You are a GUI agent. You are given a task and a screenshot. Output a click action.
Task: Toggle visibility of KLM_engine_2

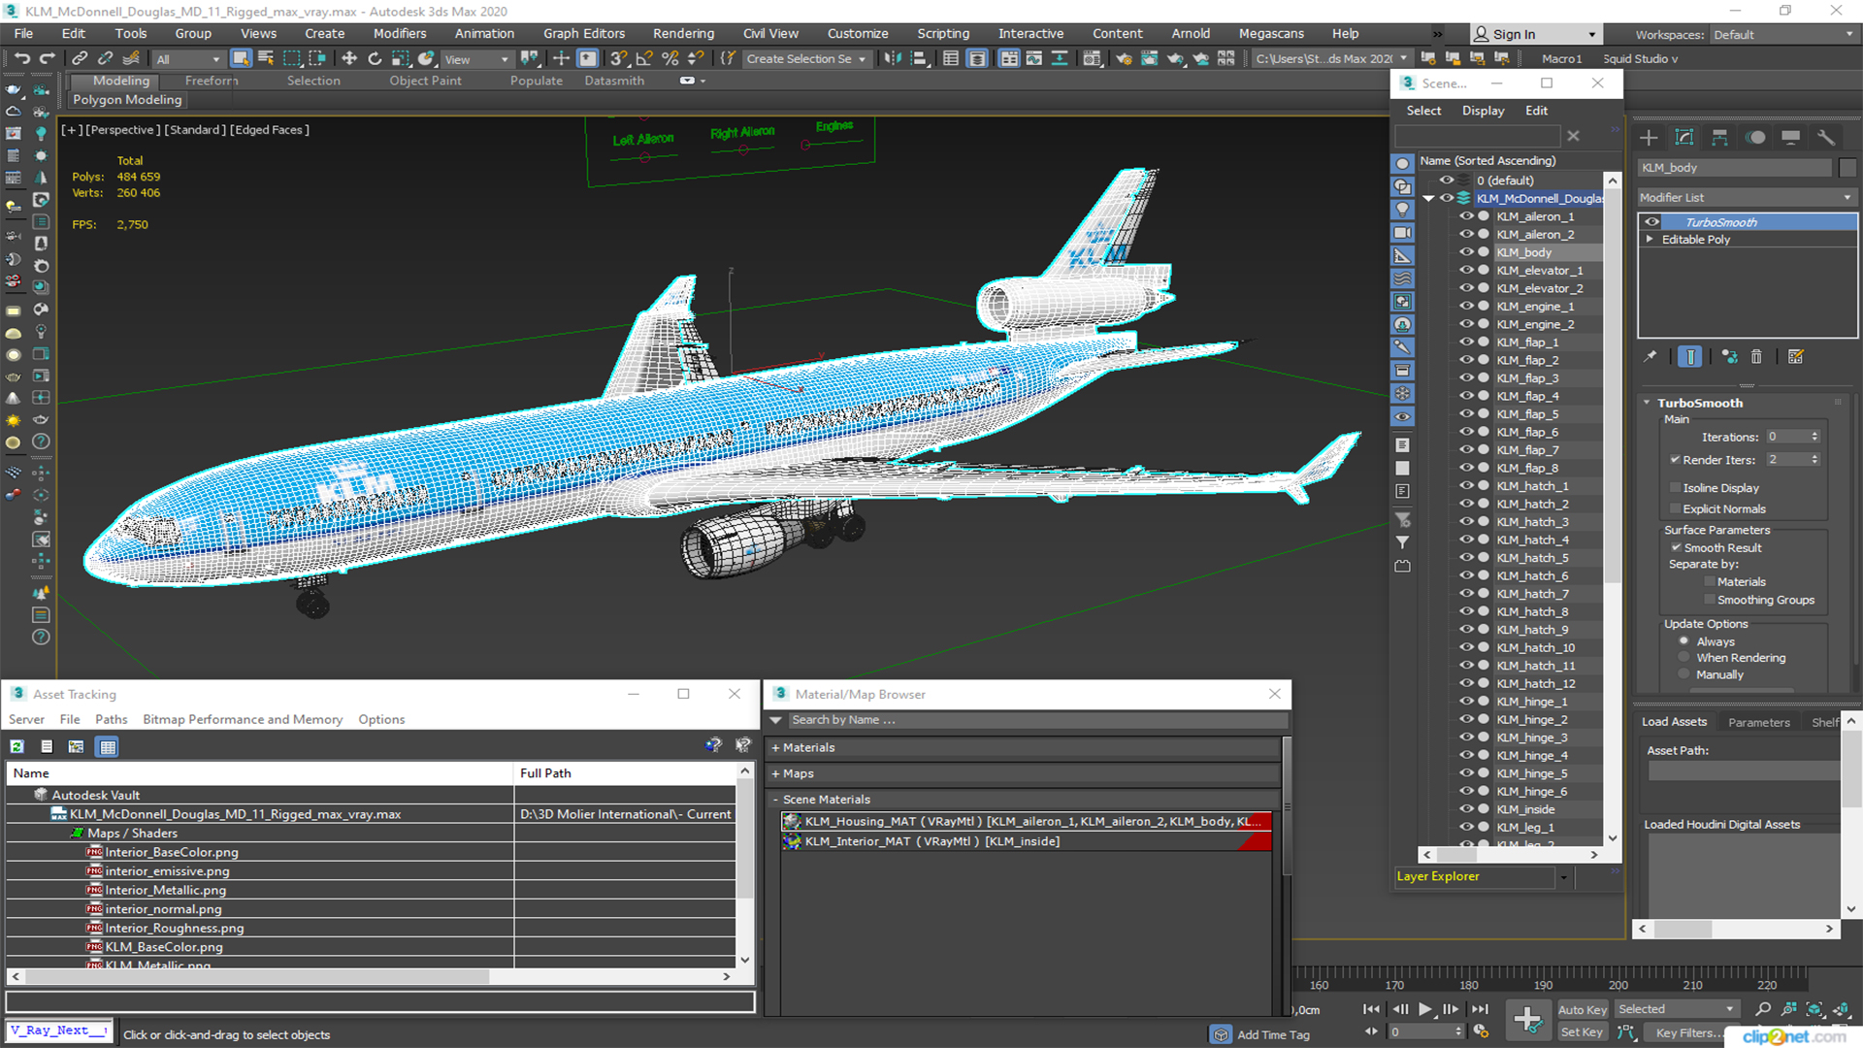coord(1466,324)
